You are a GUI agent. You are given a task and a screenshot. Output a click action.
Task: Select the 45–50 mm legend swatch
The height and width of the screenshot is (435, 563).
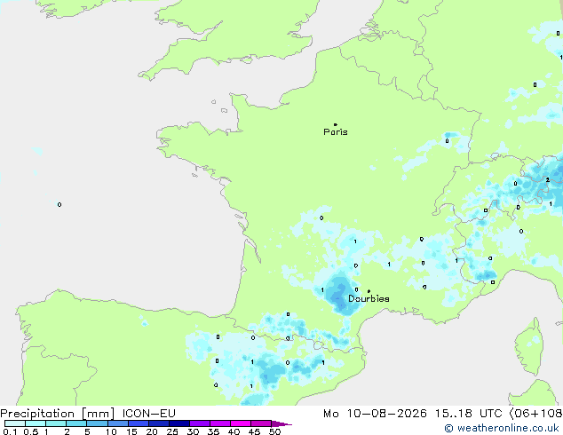pos(261,423)
